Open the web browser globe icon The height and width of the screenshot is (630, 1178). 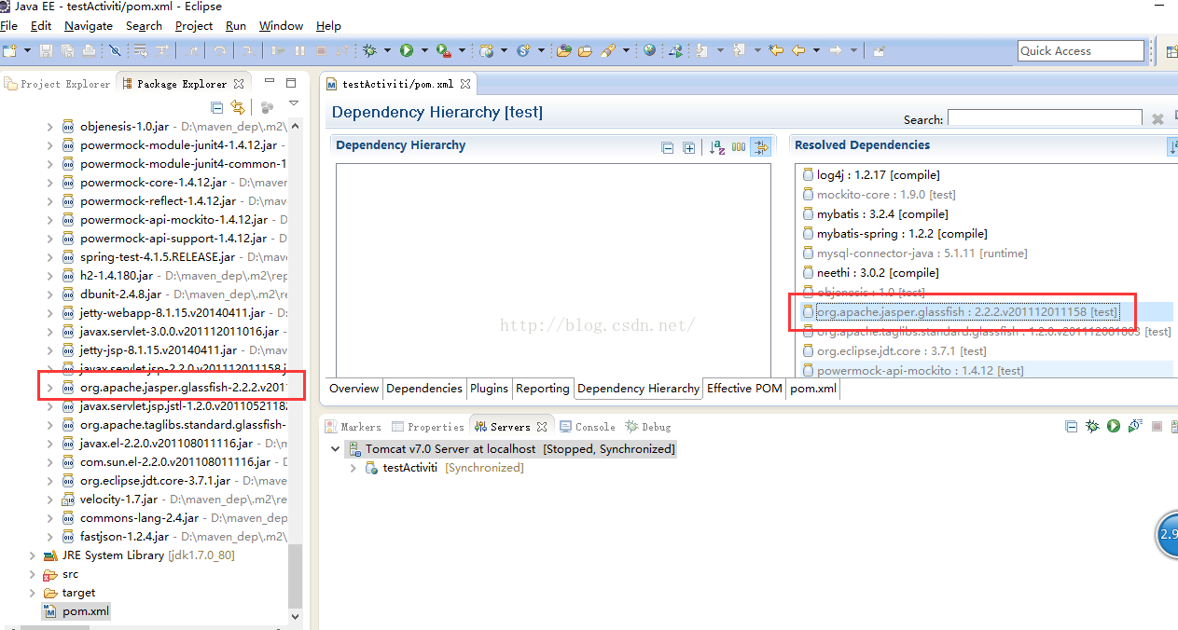[649, 50]
